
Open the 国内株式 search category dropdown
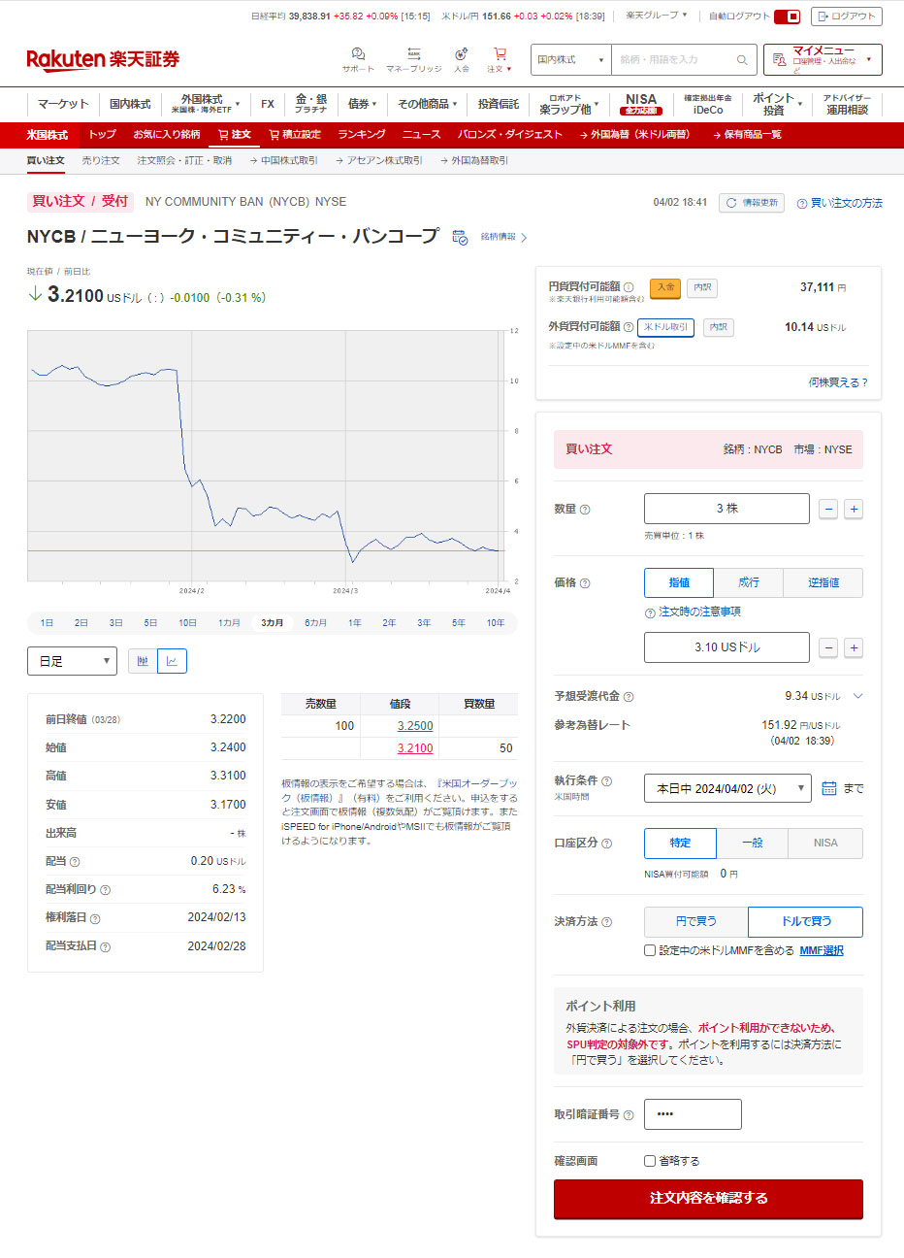click(571, 60)
